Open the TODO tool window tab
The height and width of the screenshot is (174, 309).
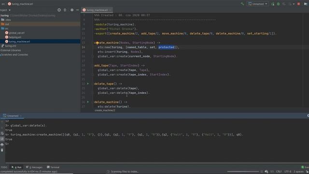[x=4, y=167]
